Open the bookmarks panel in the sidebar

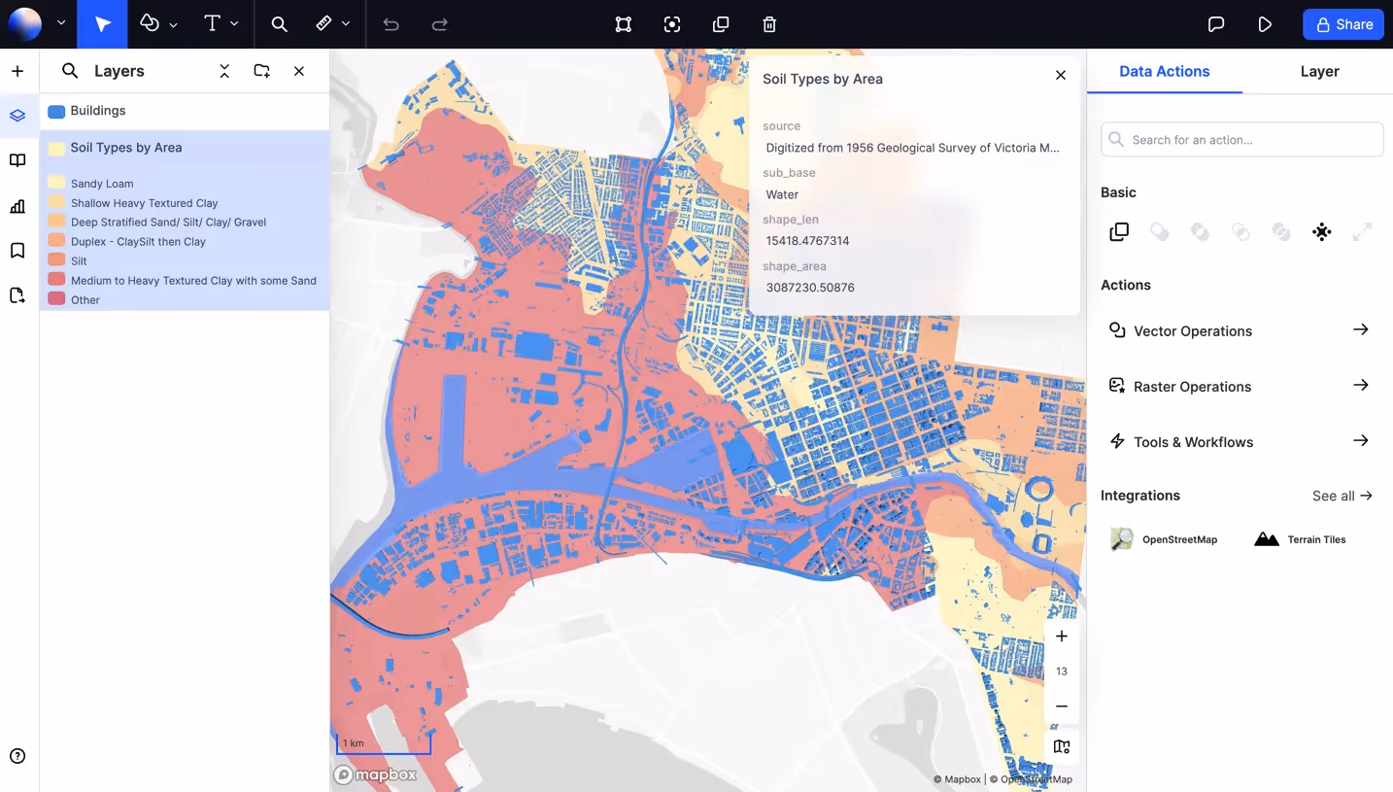point(17,251)
